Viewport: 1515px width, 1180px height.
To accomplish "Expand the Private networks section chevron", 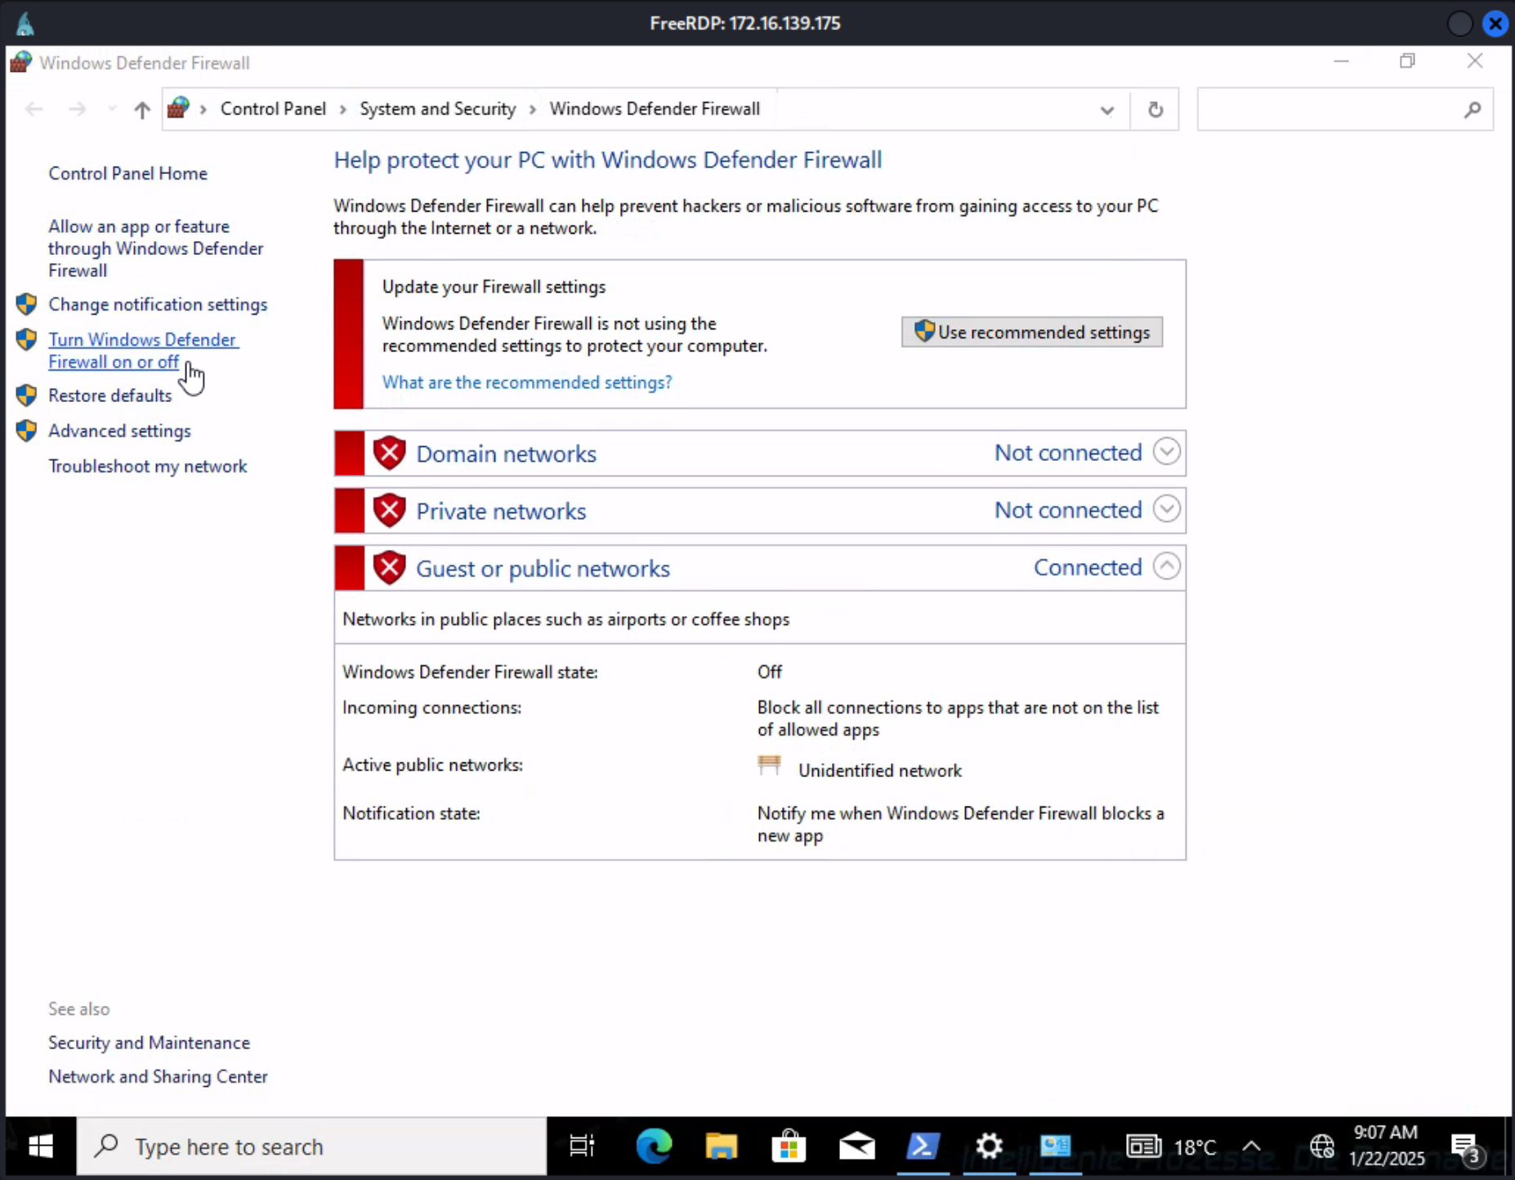I will [x=1167, y=508].
